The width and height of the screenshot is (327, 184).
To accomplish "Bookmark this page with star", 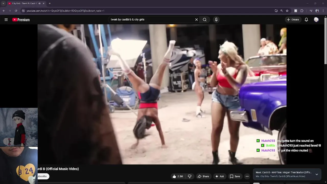I will point(287,11).
